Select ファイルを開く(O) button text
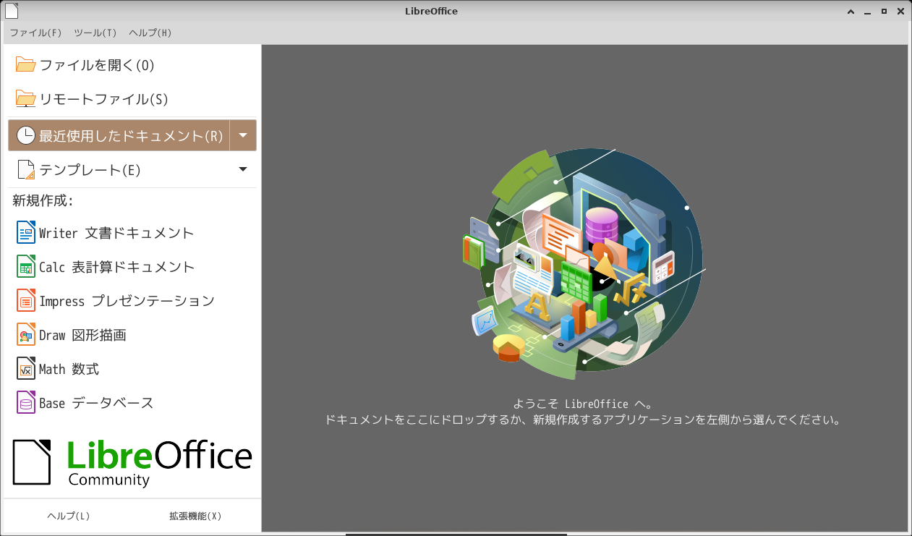Viewport: 912px width, 536px height. click(x=97, y=65)
